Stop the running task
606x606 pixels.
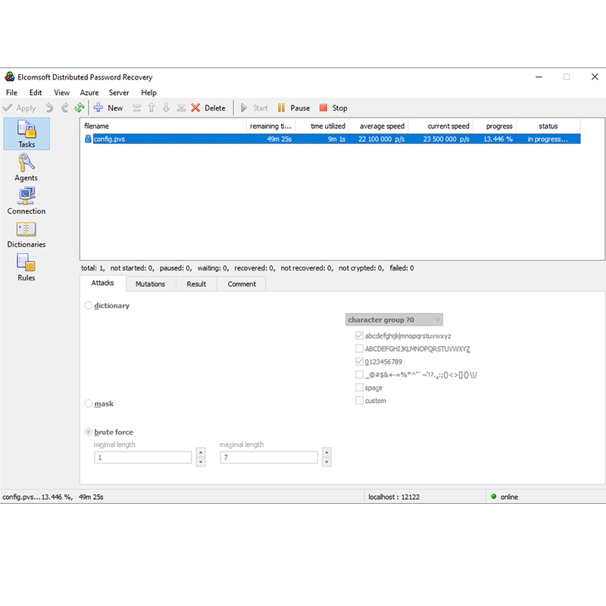(x=333, y=108)
